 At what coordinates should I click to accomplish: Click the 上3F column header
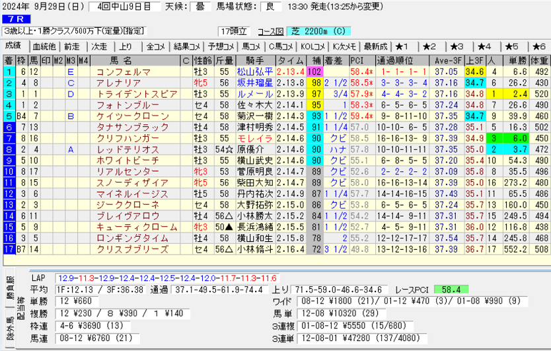click(474, 60)
